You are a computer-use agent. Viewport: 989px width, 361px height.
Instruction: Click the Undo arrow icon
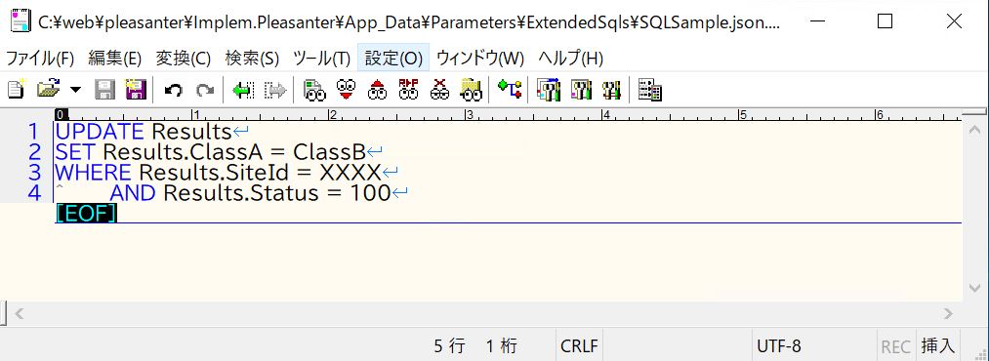coord(173,90)
